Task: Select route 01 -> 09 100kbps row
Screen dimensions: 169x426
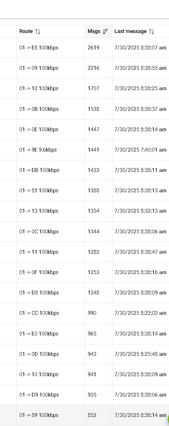Action: click(x=84, y=68)
